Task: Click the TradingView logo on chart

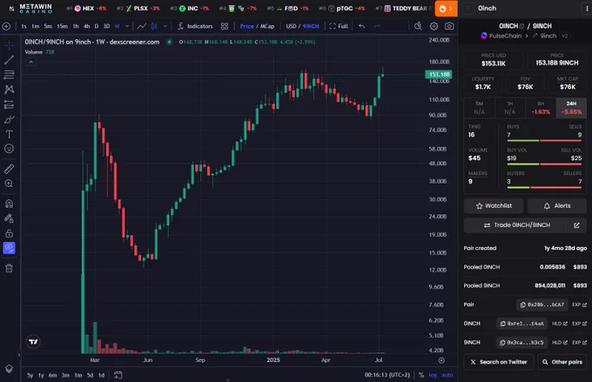Action: coord(33,342)
